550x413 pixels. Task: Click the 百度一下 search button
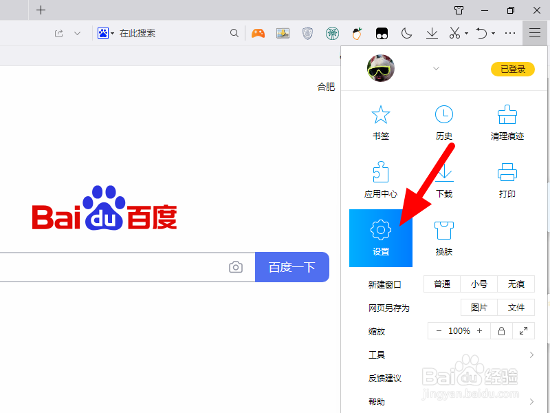pyautogui.click(x=292, y=267)
